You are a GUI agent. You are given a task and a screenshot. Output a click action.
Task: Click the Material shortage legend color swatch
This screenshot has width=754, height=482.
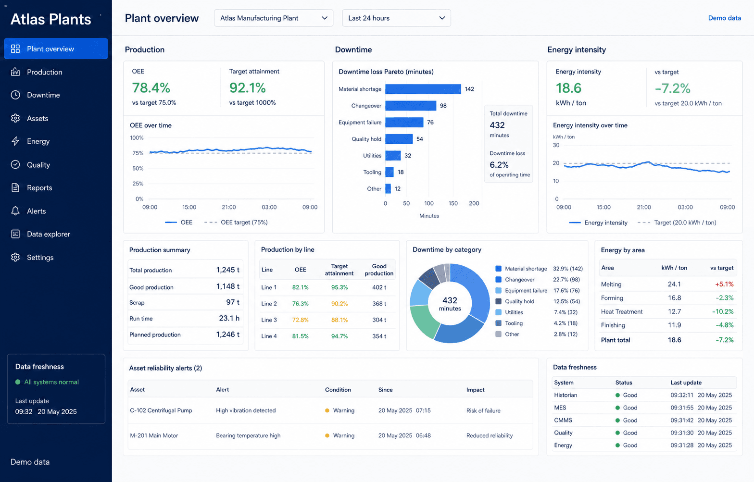pyautogui.click(x=499, y=269)
